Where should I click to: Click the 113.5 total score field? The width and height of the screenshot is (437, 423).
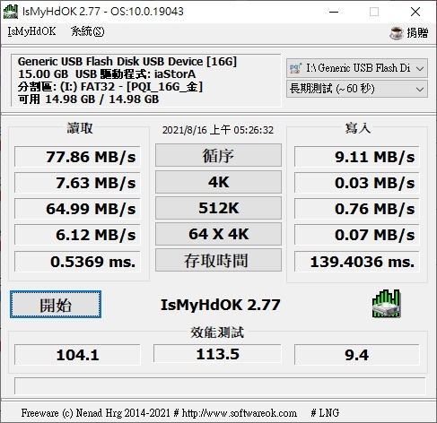point(217,354)
